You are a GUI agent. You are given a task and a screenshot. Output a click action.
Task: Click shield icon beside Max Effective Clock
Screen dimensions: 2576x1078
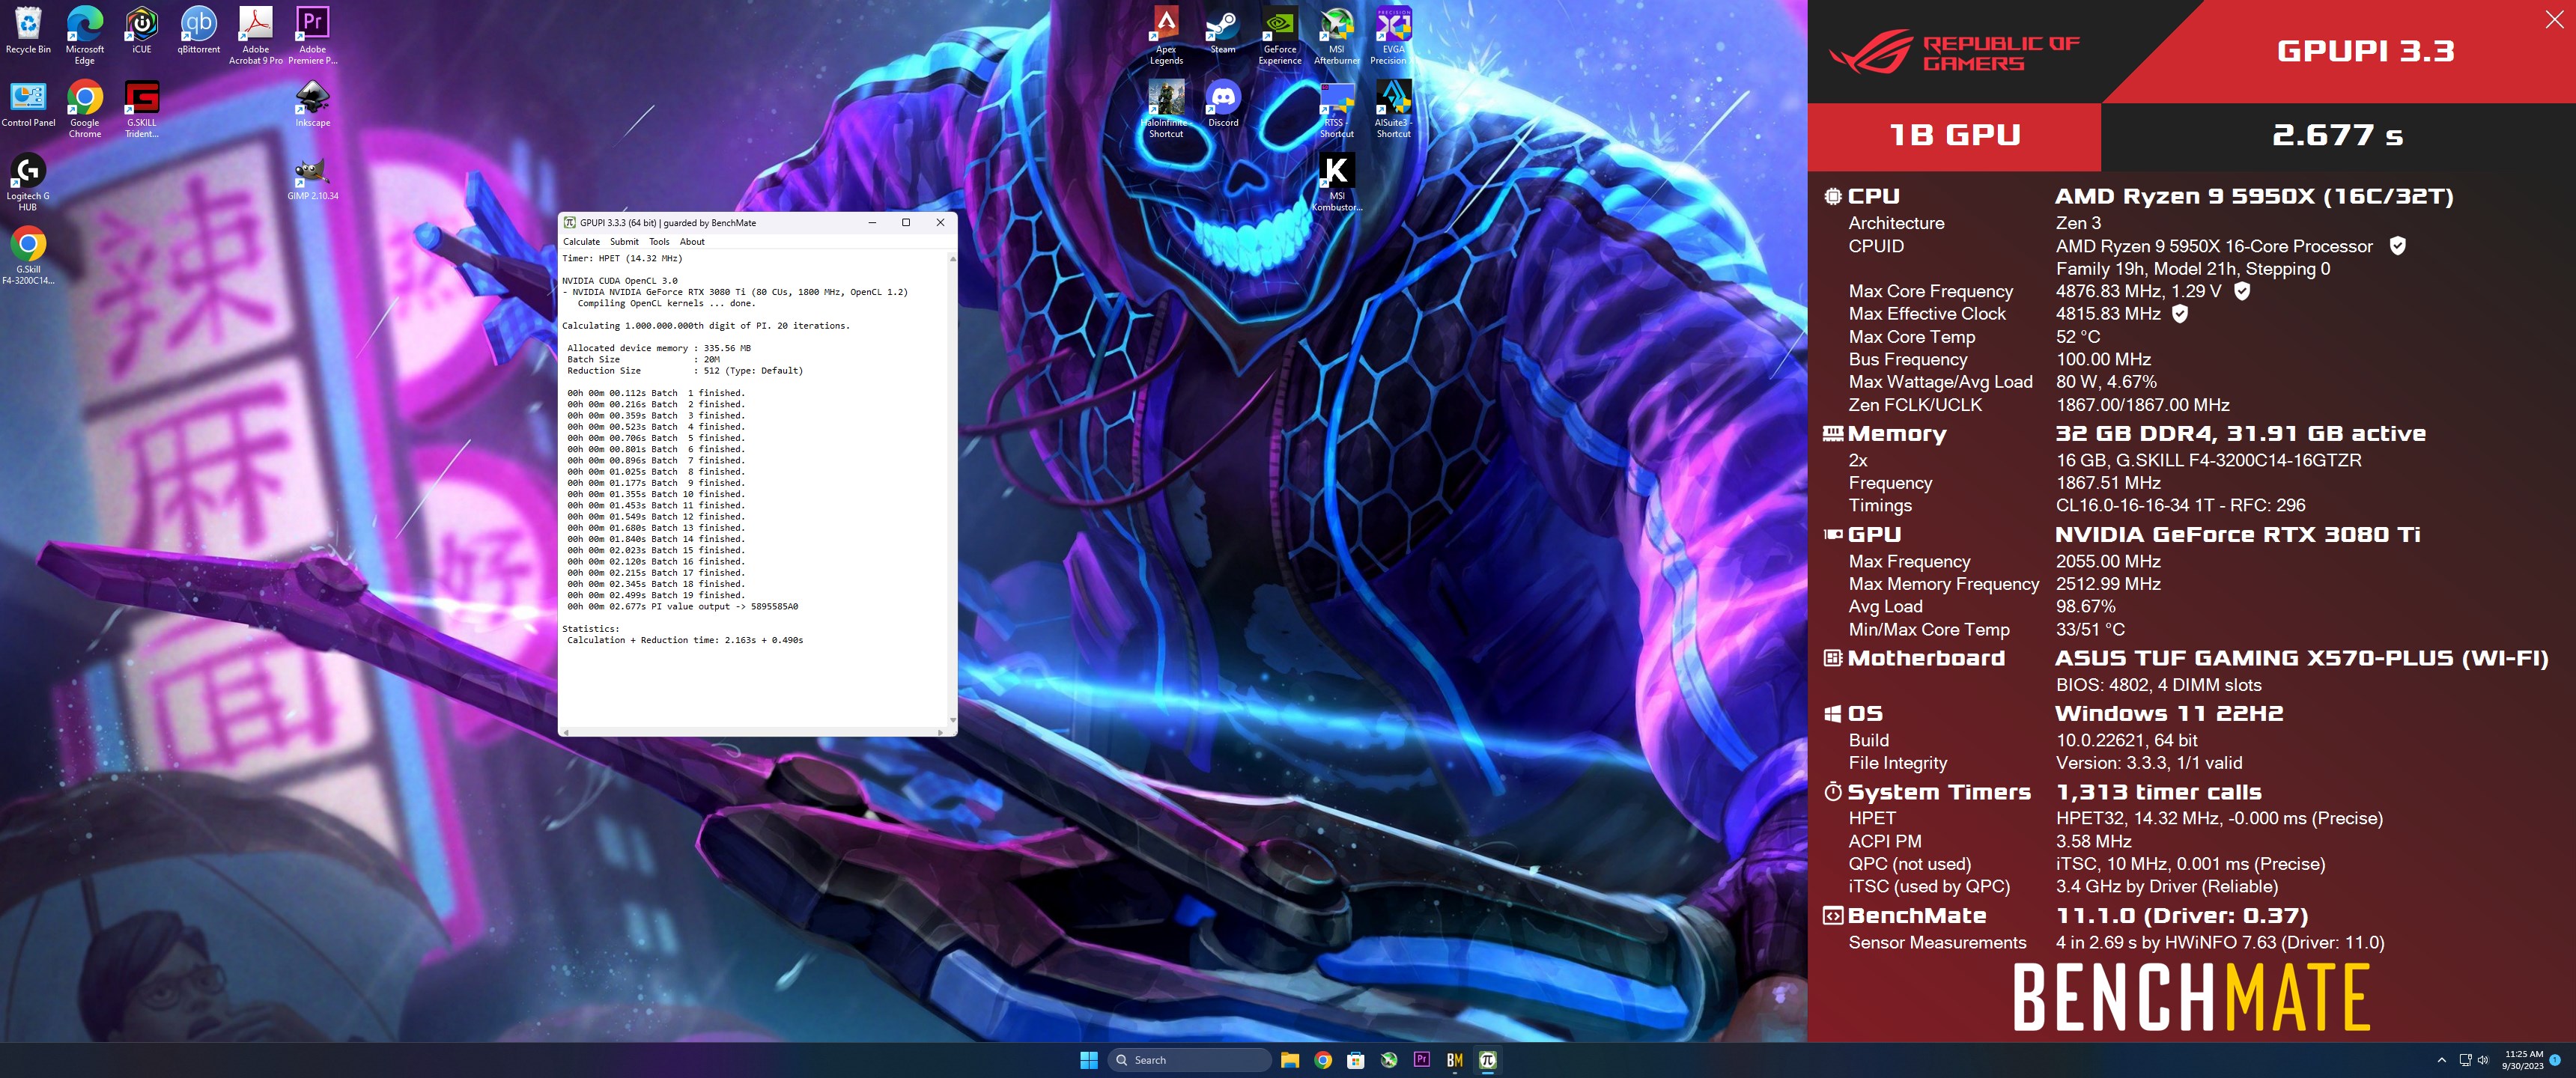2180,313
